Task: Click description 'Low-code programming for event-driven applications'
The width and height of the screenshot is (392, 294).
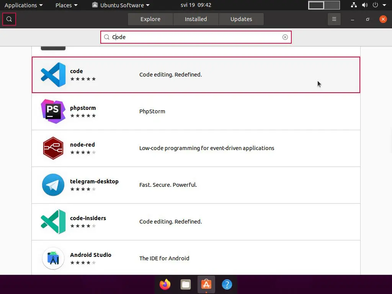Action: tap(207, 148)
